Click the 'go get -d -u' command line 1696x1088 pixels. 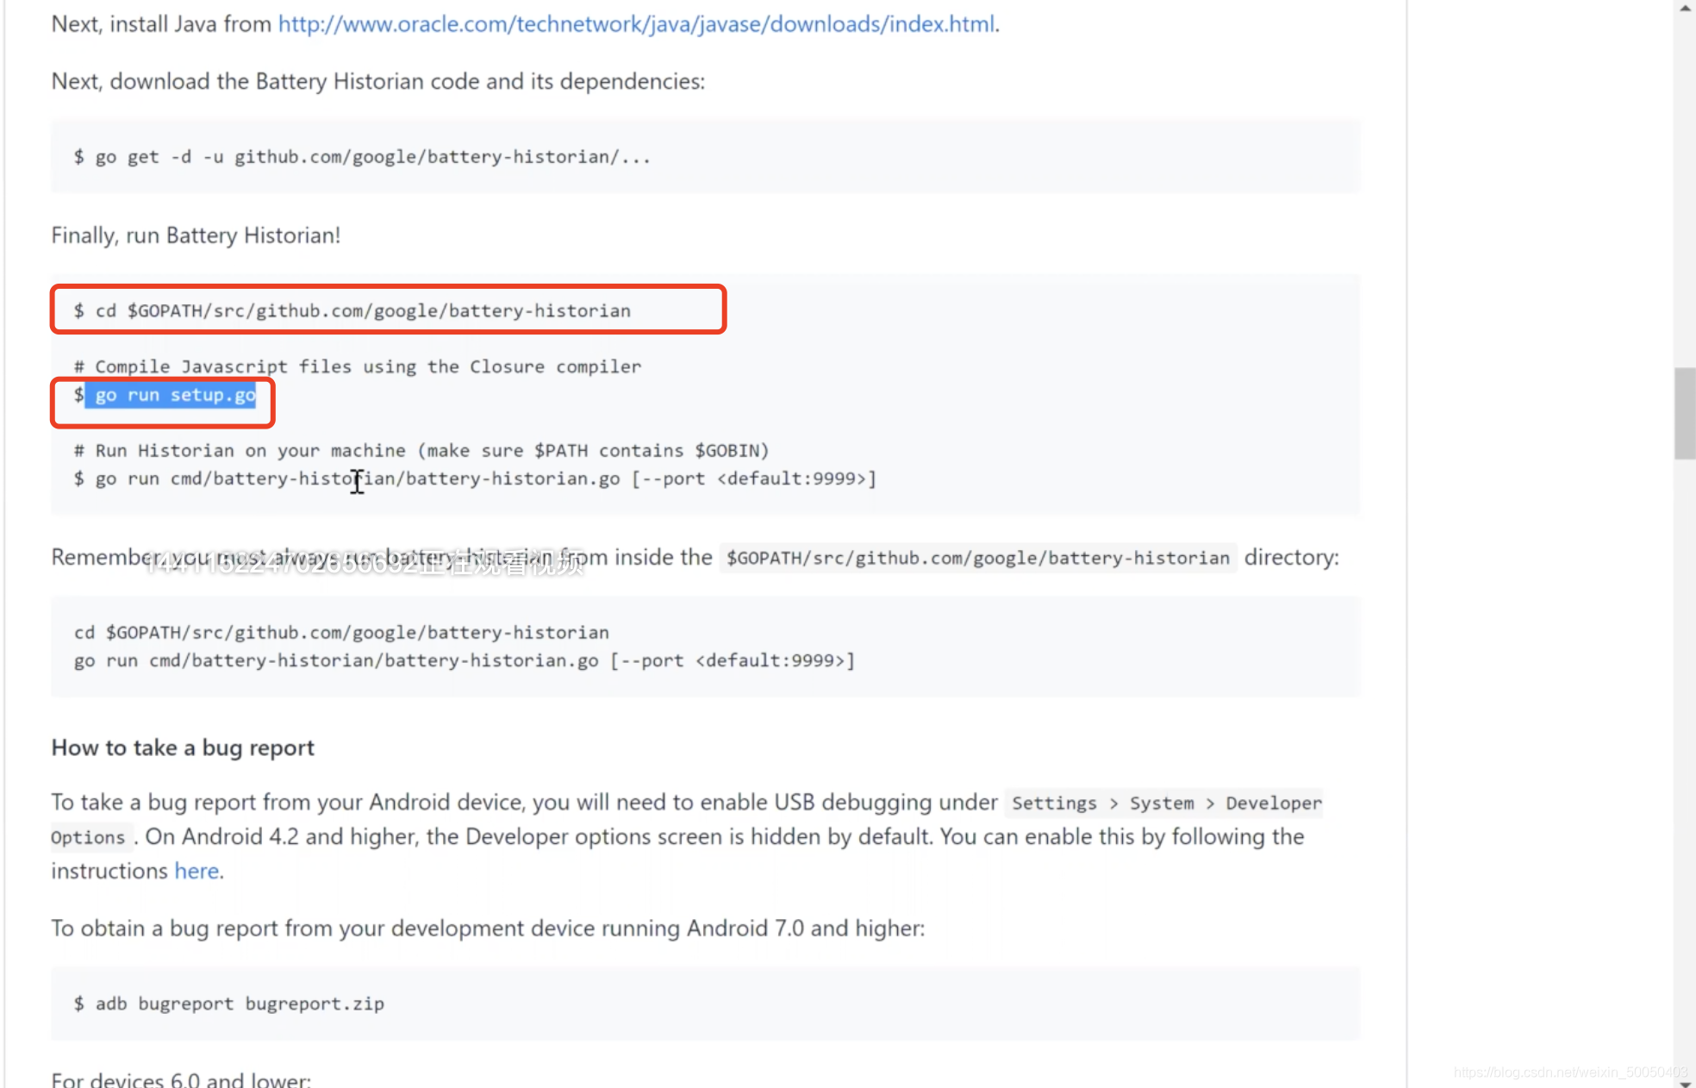(362, 157)
